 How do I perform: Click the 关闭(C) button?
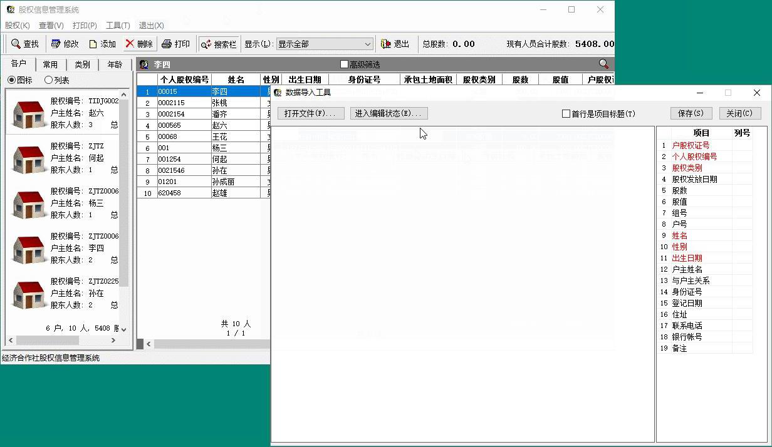(x=740, y=113)
